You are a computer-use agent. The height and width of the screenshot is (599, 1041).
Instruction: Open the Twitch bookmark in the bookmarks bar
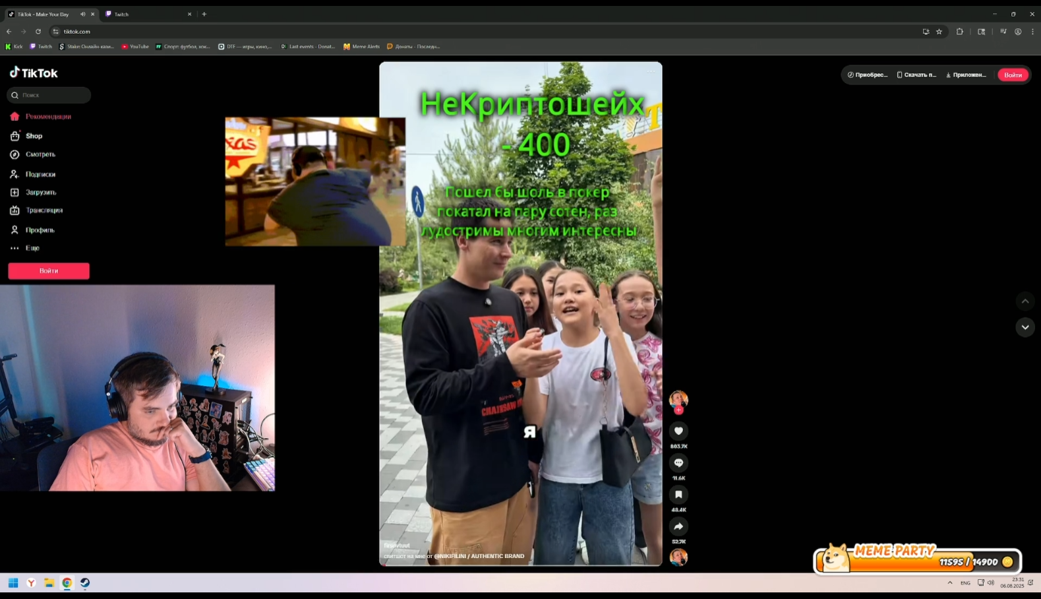41,47
